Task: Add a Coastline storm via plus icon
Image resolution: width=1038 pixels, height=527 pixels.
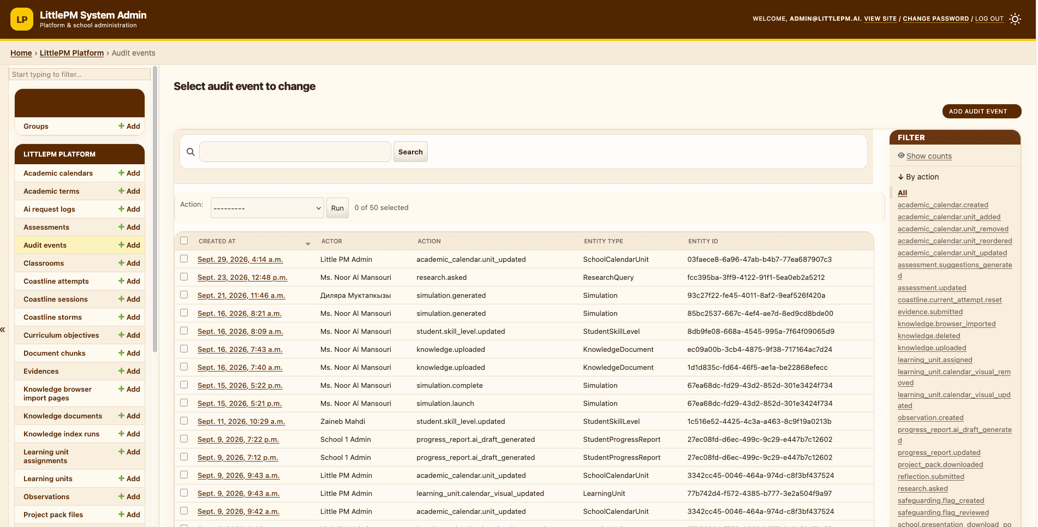Action: [129, 317]
